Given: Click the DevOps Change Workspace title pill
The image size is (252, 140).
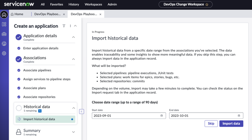Looking at the screenshot, I should pos(186,4).
